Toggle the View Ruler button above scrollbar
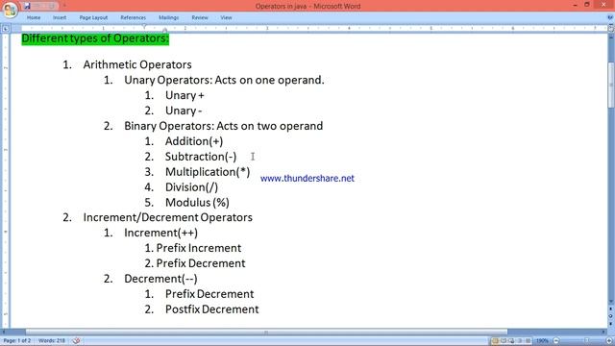The image size is (615, 346). (611, 28)
